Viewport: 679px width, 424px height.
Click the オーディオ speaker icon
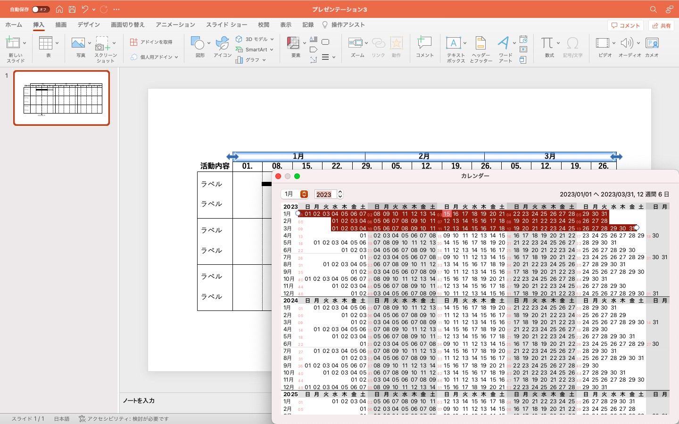click(627, 43)
